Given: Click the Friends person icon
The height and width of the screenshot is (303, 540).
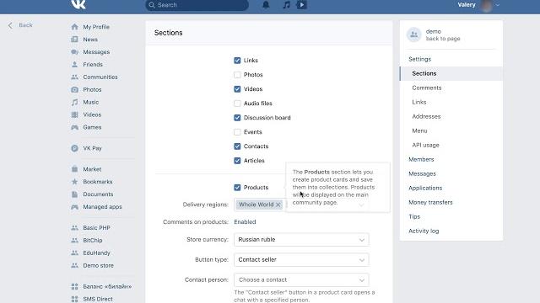Looking at the screenshot, I should (x=74, y=65).
